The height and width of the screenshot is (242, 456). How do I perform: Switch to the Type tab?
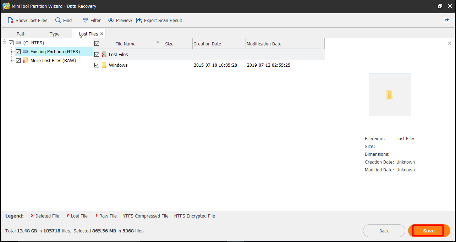coord(55,34)
